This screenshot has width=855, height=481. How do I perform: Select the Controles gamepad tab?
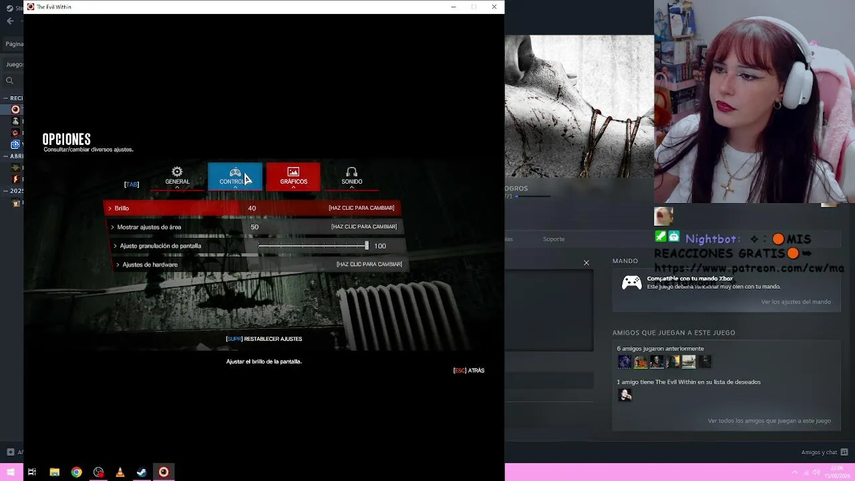(x=235, y=176)
